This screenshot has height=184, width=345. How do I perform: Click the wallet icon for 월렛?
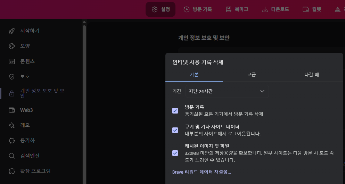click(x=306, y=9)
